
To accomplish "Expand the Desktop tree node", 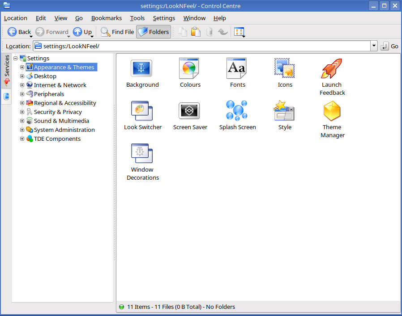I will pyautogui.click(x=22, y=76).
